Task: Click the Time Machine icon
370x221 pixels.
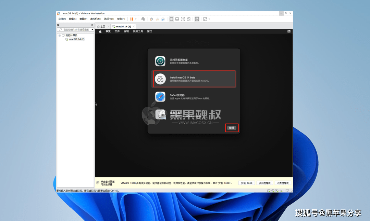Action: [160, 61]
